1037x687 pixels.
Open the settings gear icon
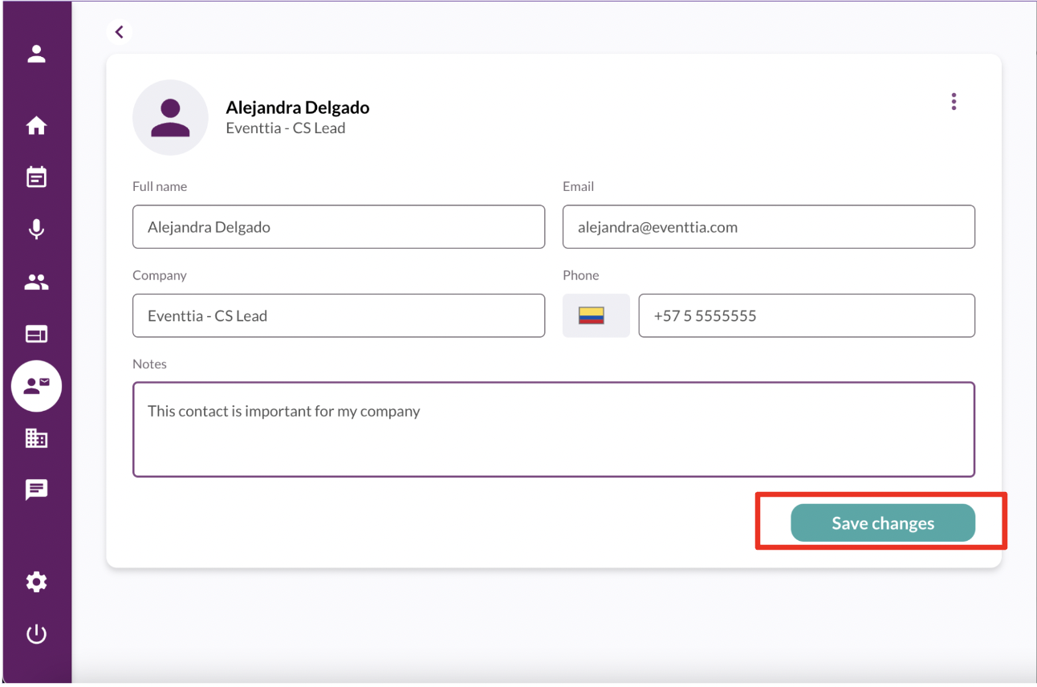[36, 582]
